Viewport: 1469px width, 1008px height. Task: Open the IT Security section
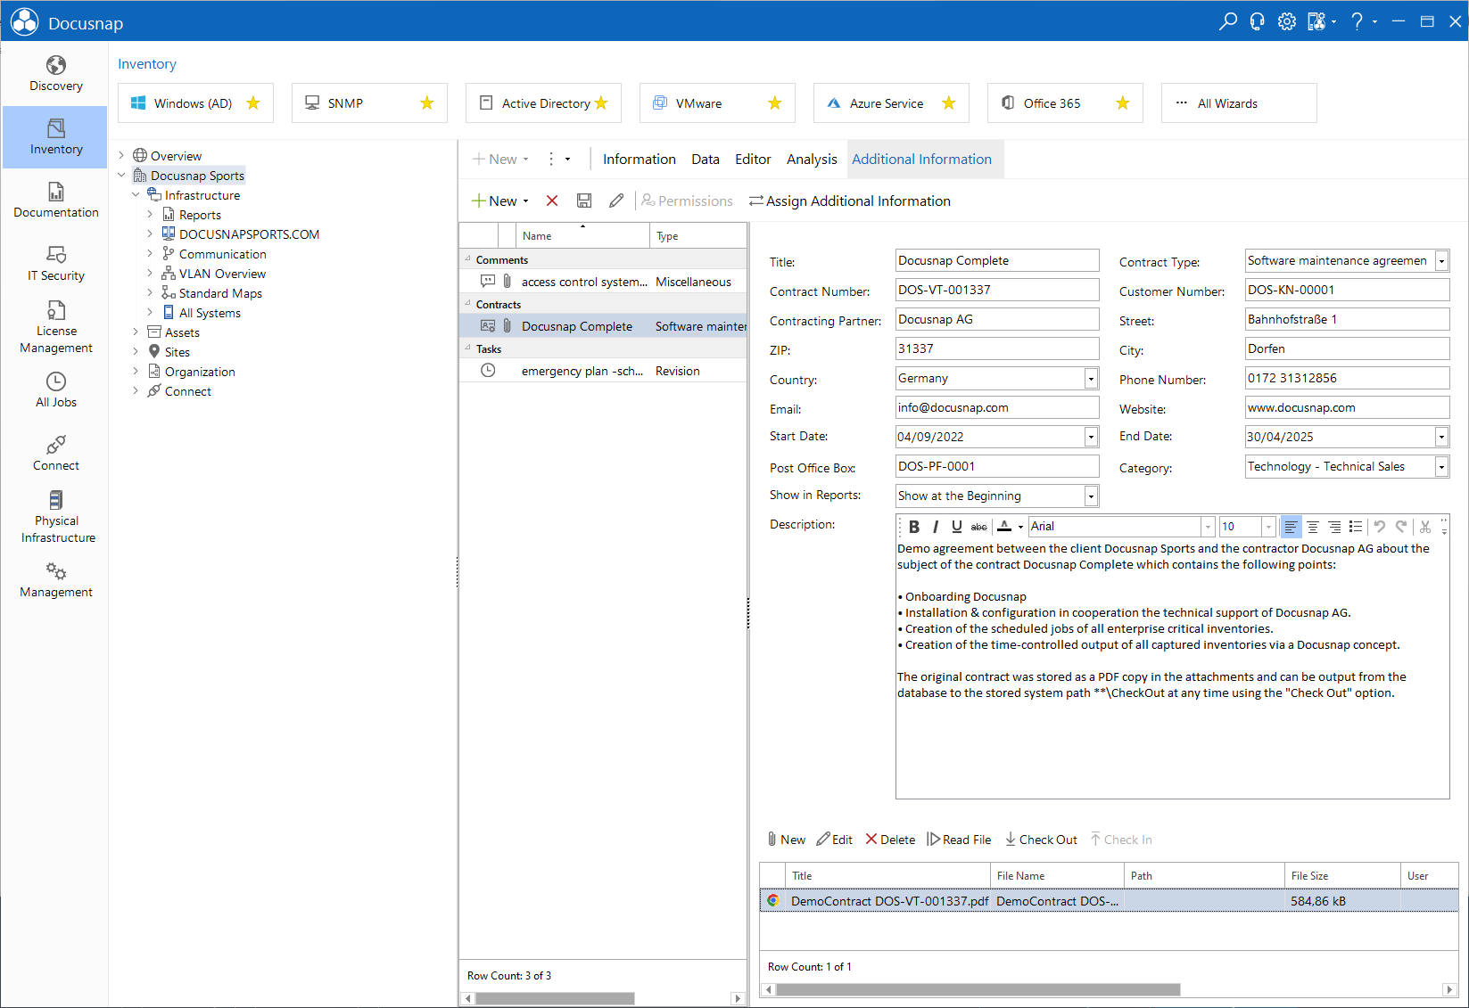click(x=55, y=264)
